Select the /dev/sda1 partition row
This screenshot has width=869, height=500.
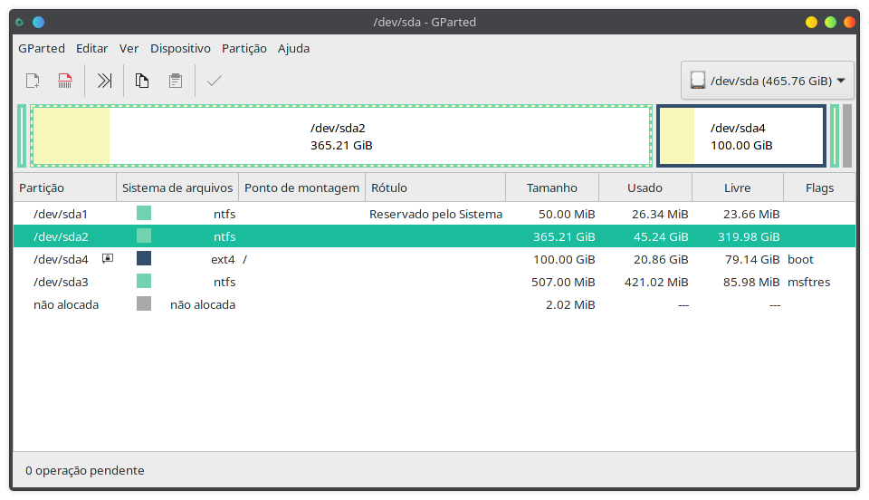click(434, 214)
